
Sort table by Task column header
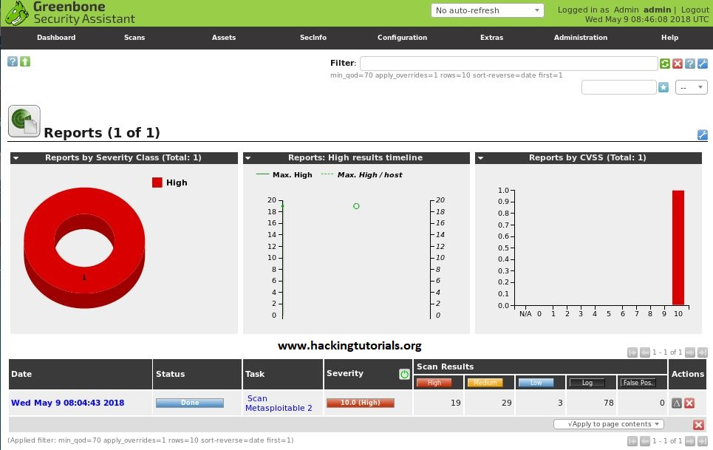[255, 374]
